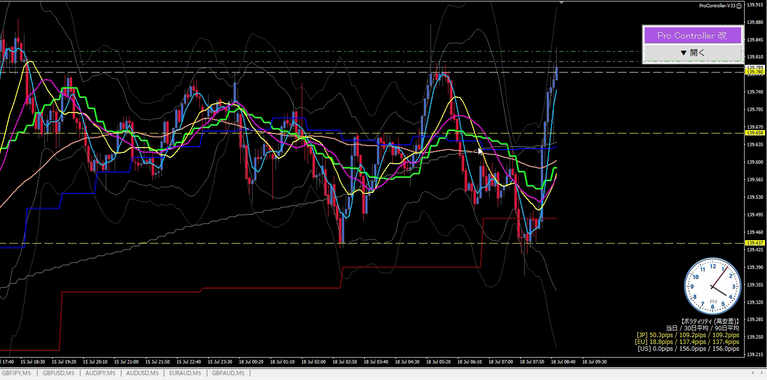Screen dimensions: 767x380
Task: Click the ProController-V33 smiley face icon
Action: click(x=739, y=6)
